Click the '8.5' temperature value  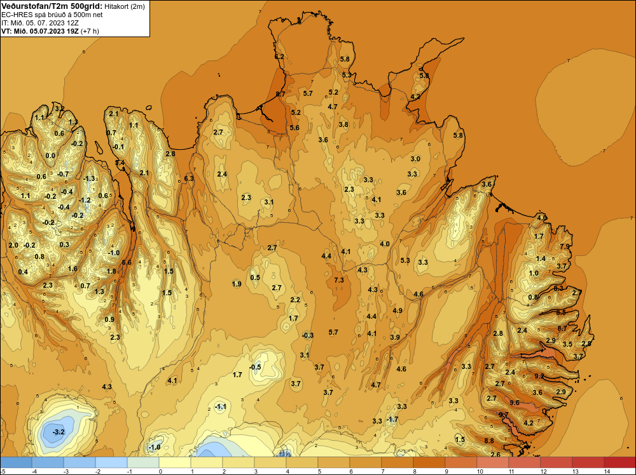[x=561, y=312]
